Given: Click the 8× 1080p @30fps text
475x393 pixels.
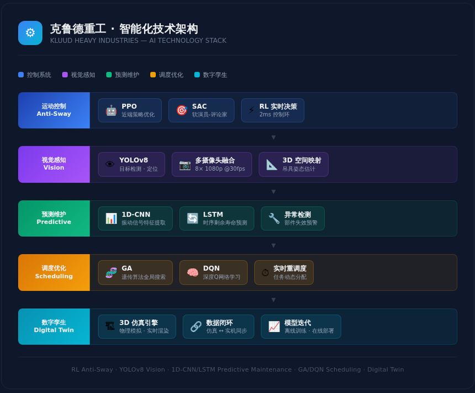Looking at the screenshot, I should (220, 169).
